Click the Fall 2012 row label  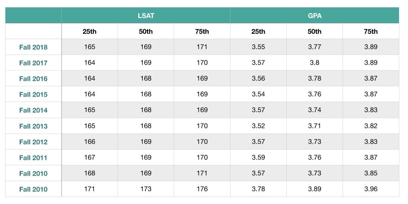pyautogui.click(x=33, y=142)
